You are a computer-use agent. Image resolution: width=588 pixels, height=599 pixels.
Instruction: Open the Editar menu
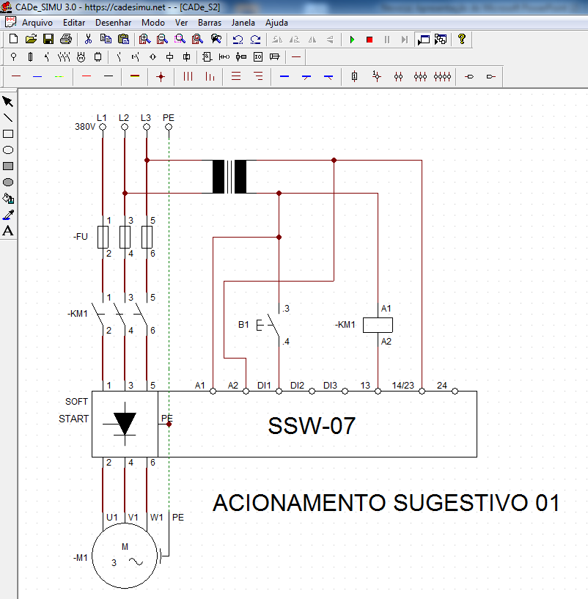point(74,23)
